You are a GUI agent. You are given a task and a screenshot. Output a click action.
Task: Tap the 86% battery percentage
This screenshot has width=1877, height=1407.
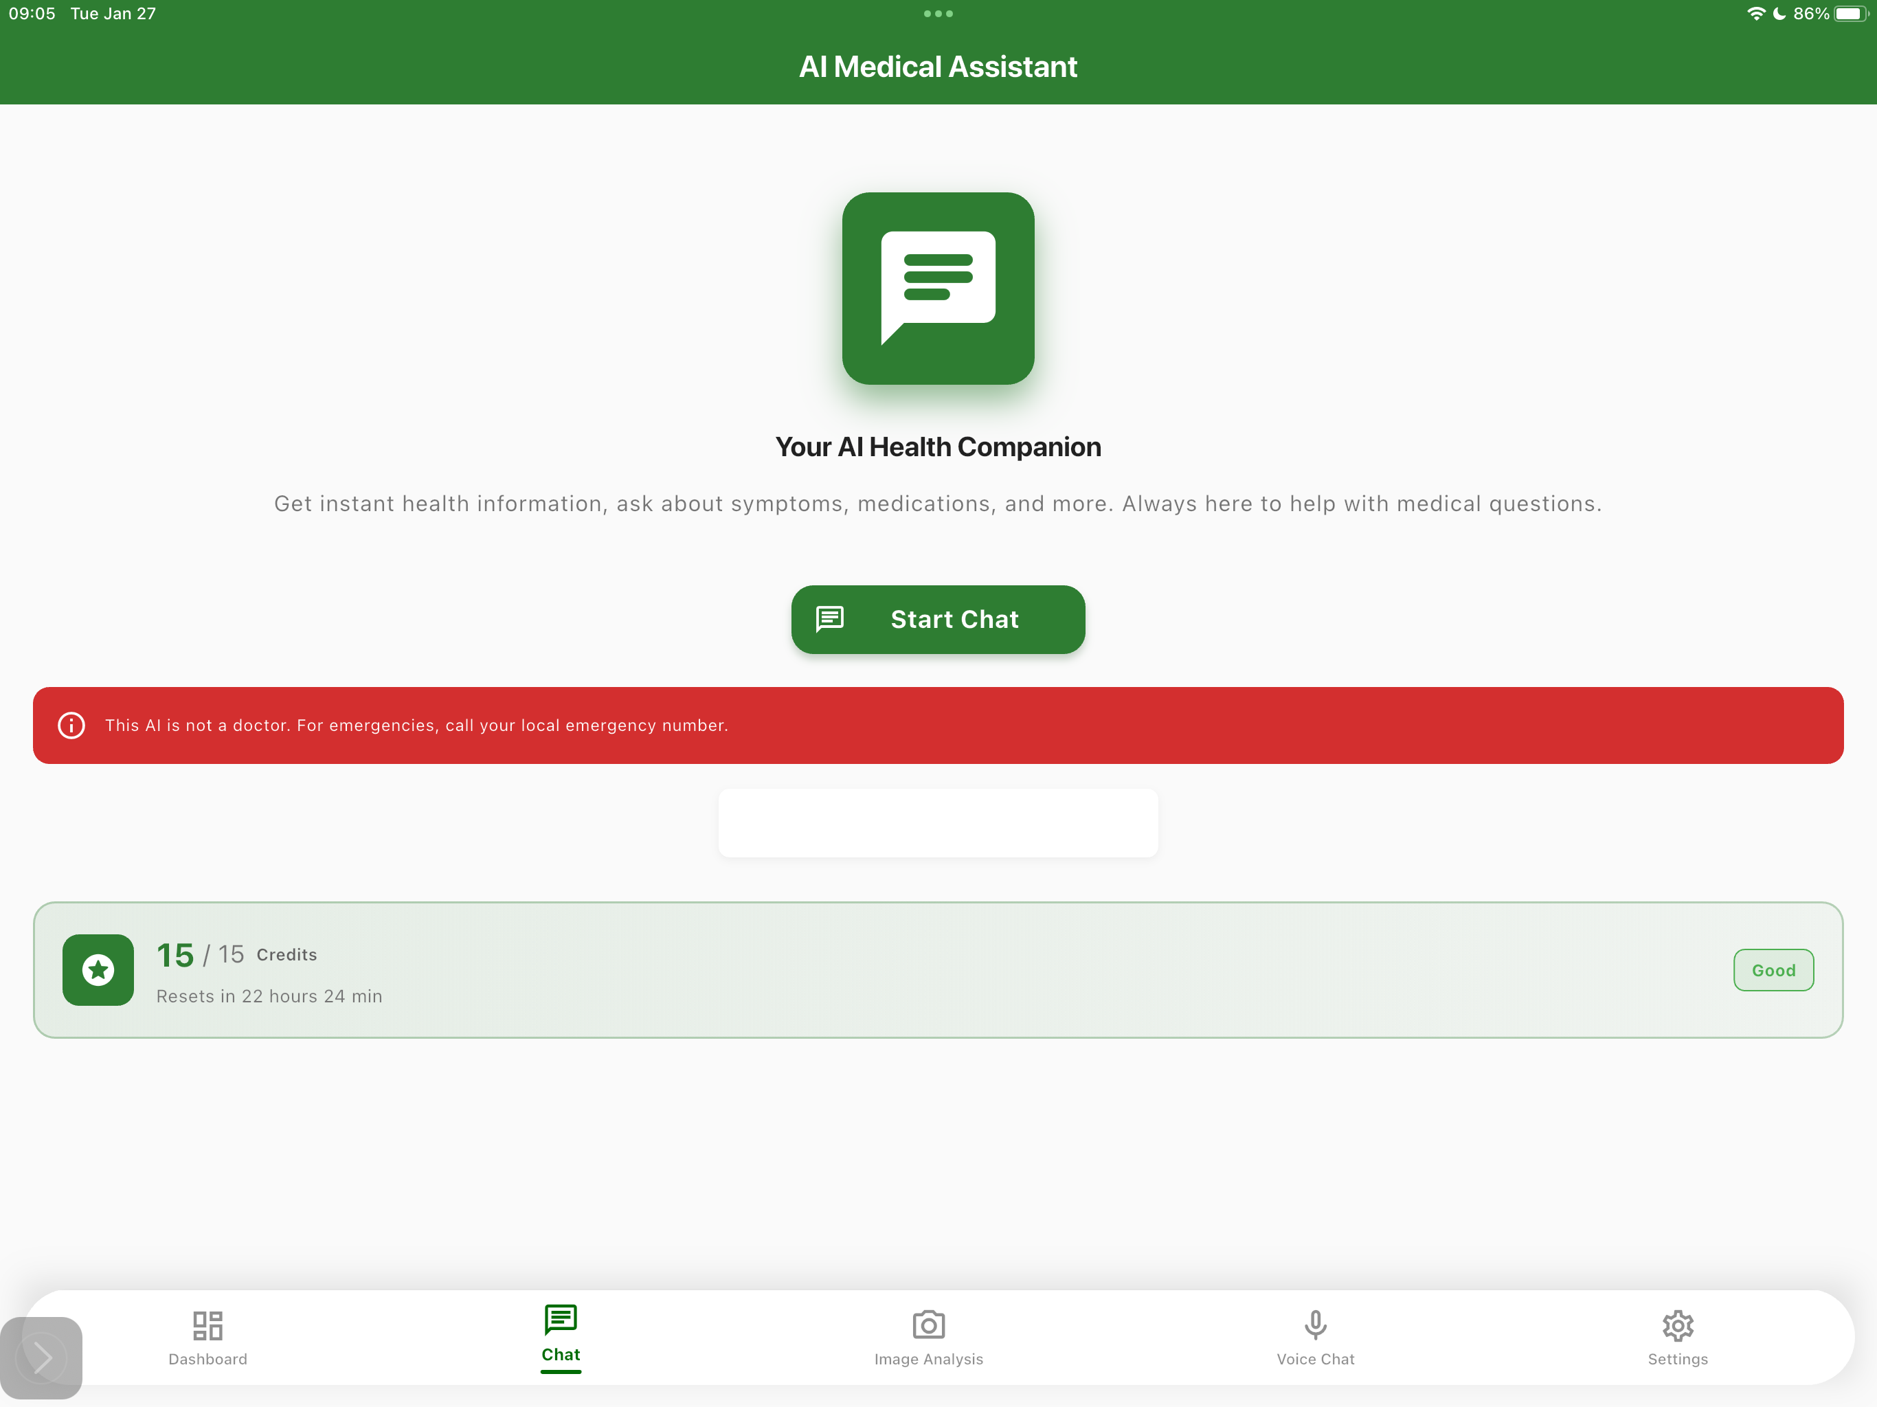[1811, 14]
